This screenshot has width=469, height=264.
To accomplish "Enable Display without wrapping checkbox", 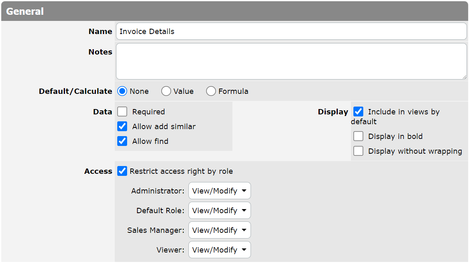I will click(x=358, y=151).
